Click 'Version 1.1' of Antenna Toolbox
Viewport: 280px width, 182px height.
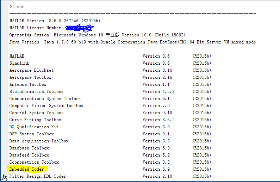tap(156, 84)
